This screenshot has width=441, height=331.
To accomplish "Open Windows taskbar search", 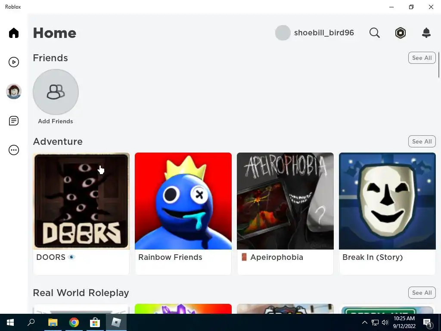I will (31, 322).
